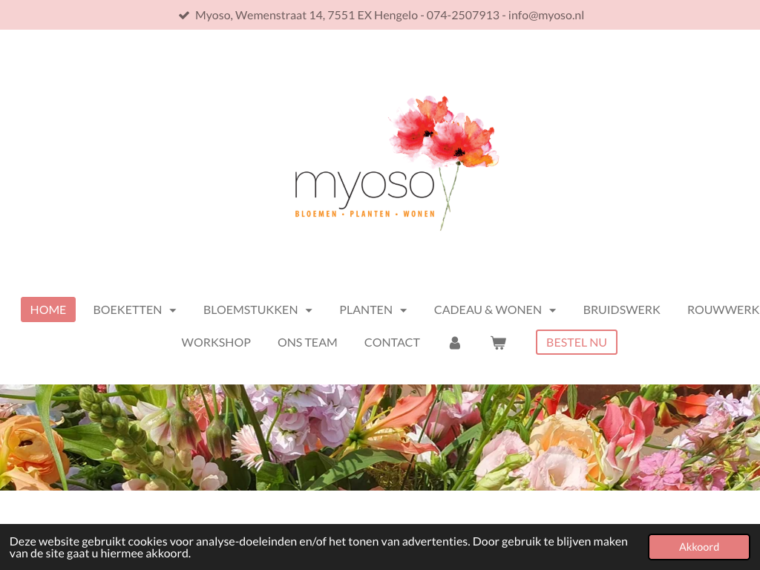Click the Planten menu label
Image resolution: width=760 pixels, height=570 pixels.
point(366,309)
